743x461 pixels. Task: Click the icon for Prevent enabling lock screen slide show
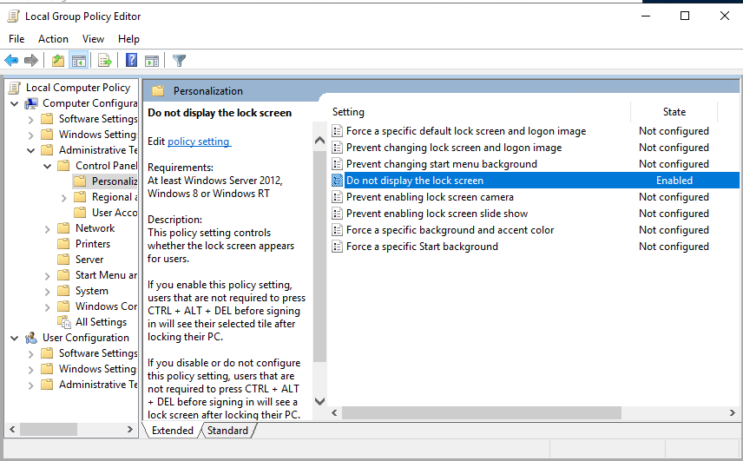337,214
